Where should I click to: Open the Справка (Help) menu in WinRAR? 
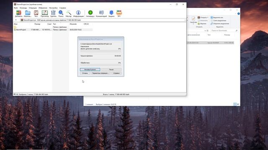62,8
